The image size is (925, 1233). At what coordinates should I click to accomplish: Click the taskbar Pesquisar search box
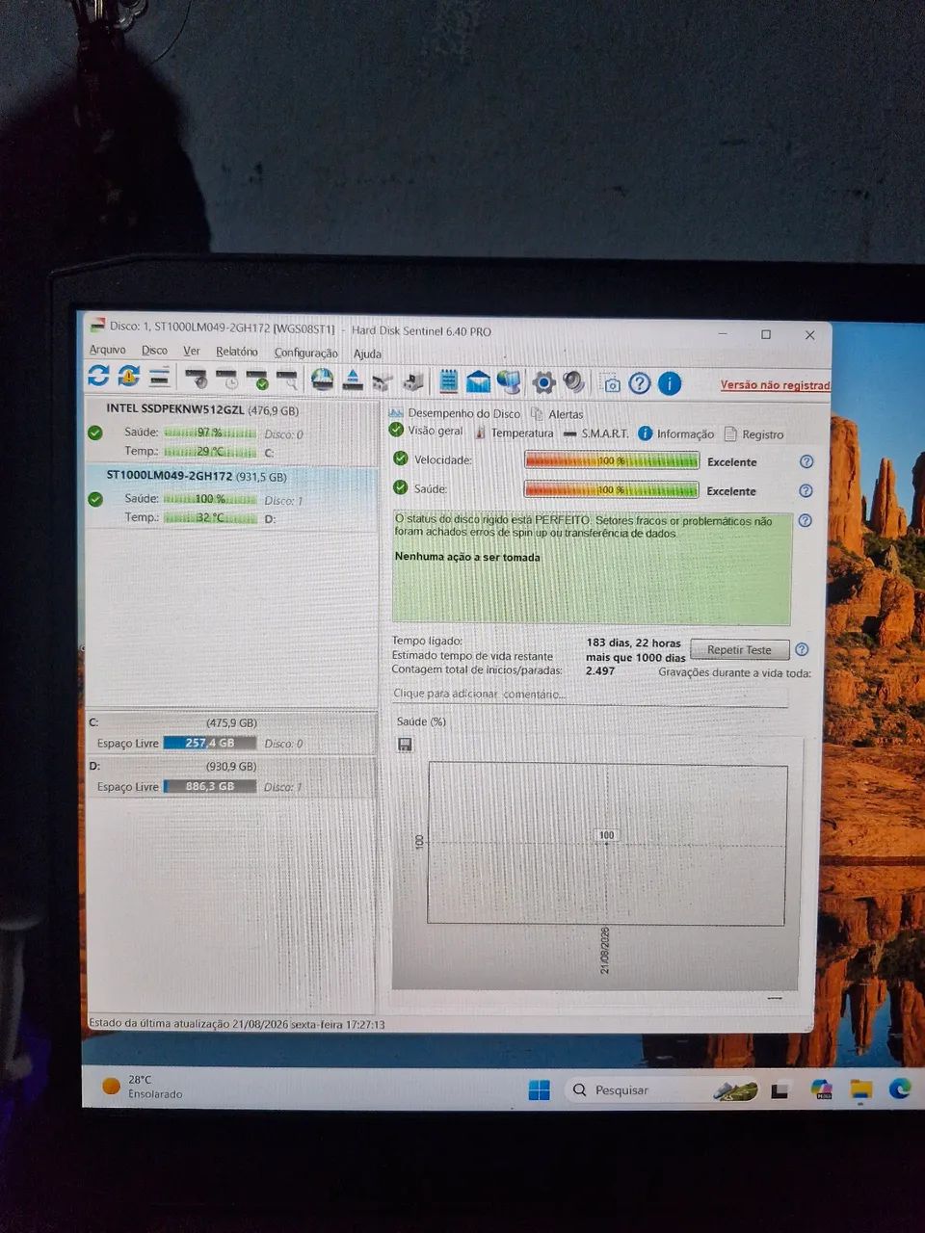click(662, 1089)
